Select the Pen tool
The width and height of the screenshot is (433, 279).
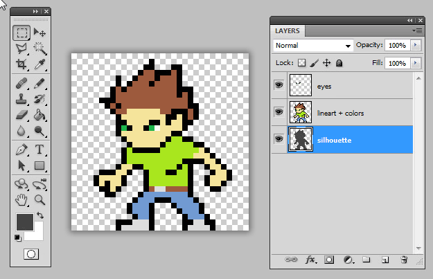[x=21, y=150]
